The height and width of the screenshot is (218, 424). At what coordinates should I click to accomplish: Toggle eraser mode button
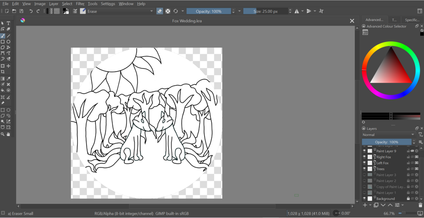(x=160, y=11)
